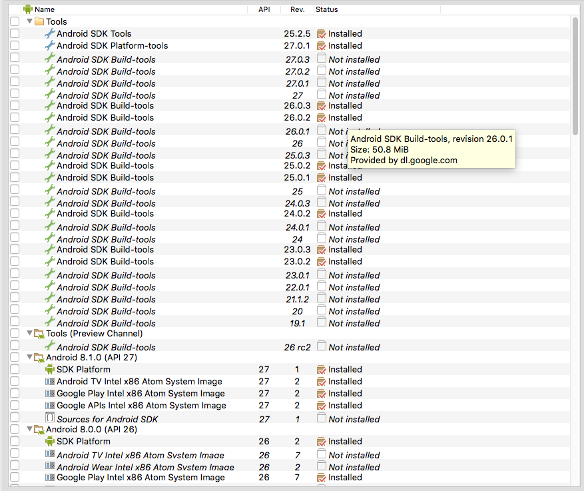This screenshot has width=584, height=491.
Task: Click the SDK Platform robot icon under Android 8.1.0
Action: point(50,369)
